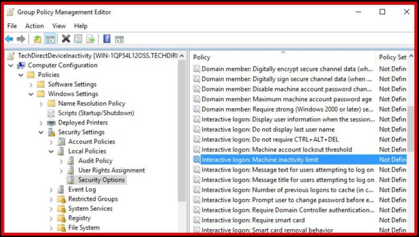Sort by the Policy column header
The width and height of the screenshot is (419, 237).
tap(282, 57)
